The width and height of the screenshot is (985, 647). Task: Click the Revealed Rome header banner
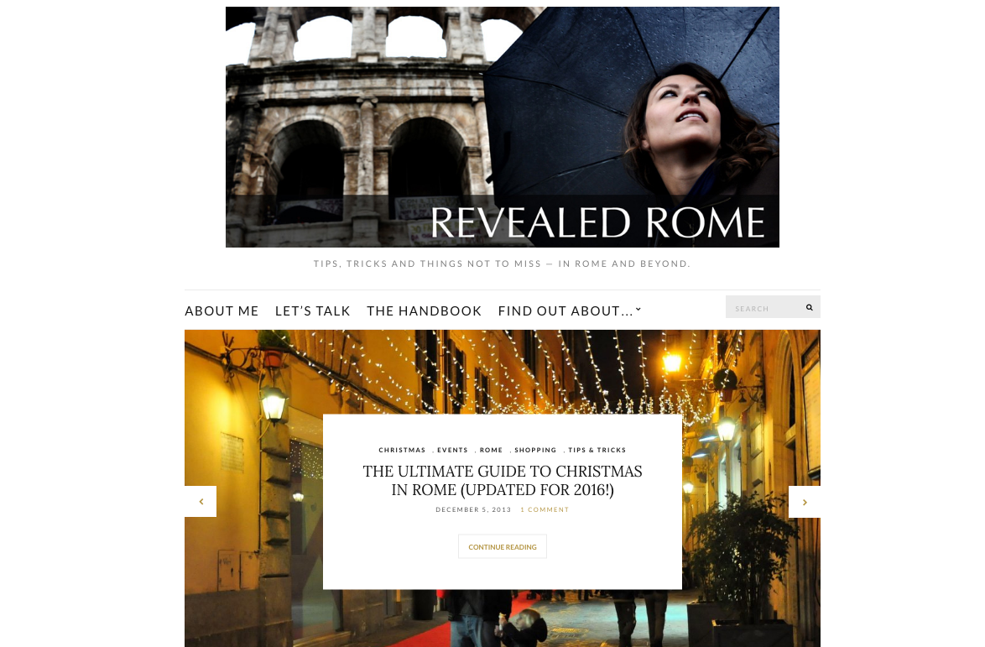pyautogui.click(x=503, y=127)
